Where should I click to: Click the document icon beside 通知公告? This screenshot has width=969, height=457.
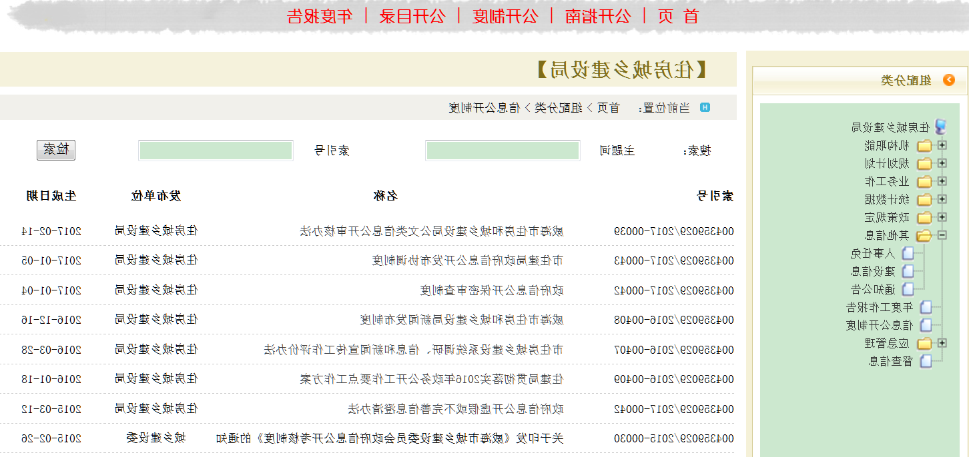click(x=908, y=289)
